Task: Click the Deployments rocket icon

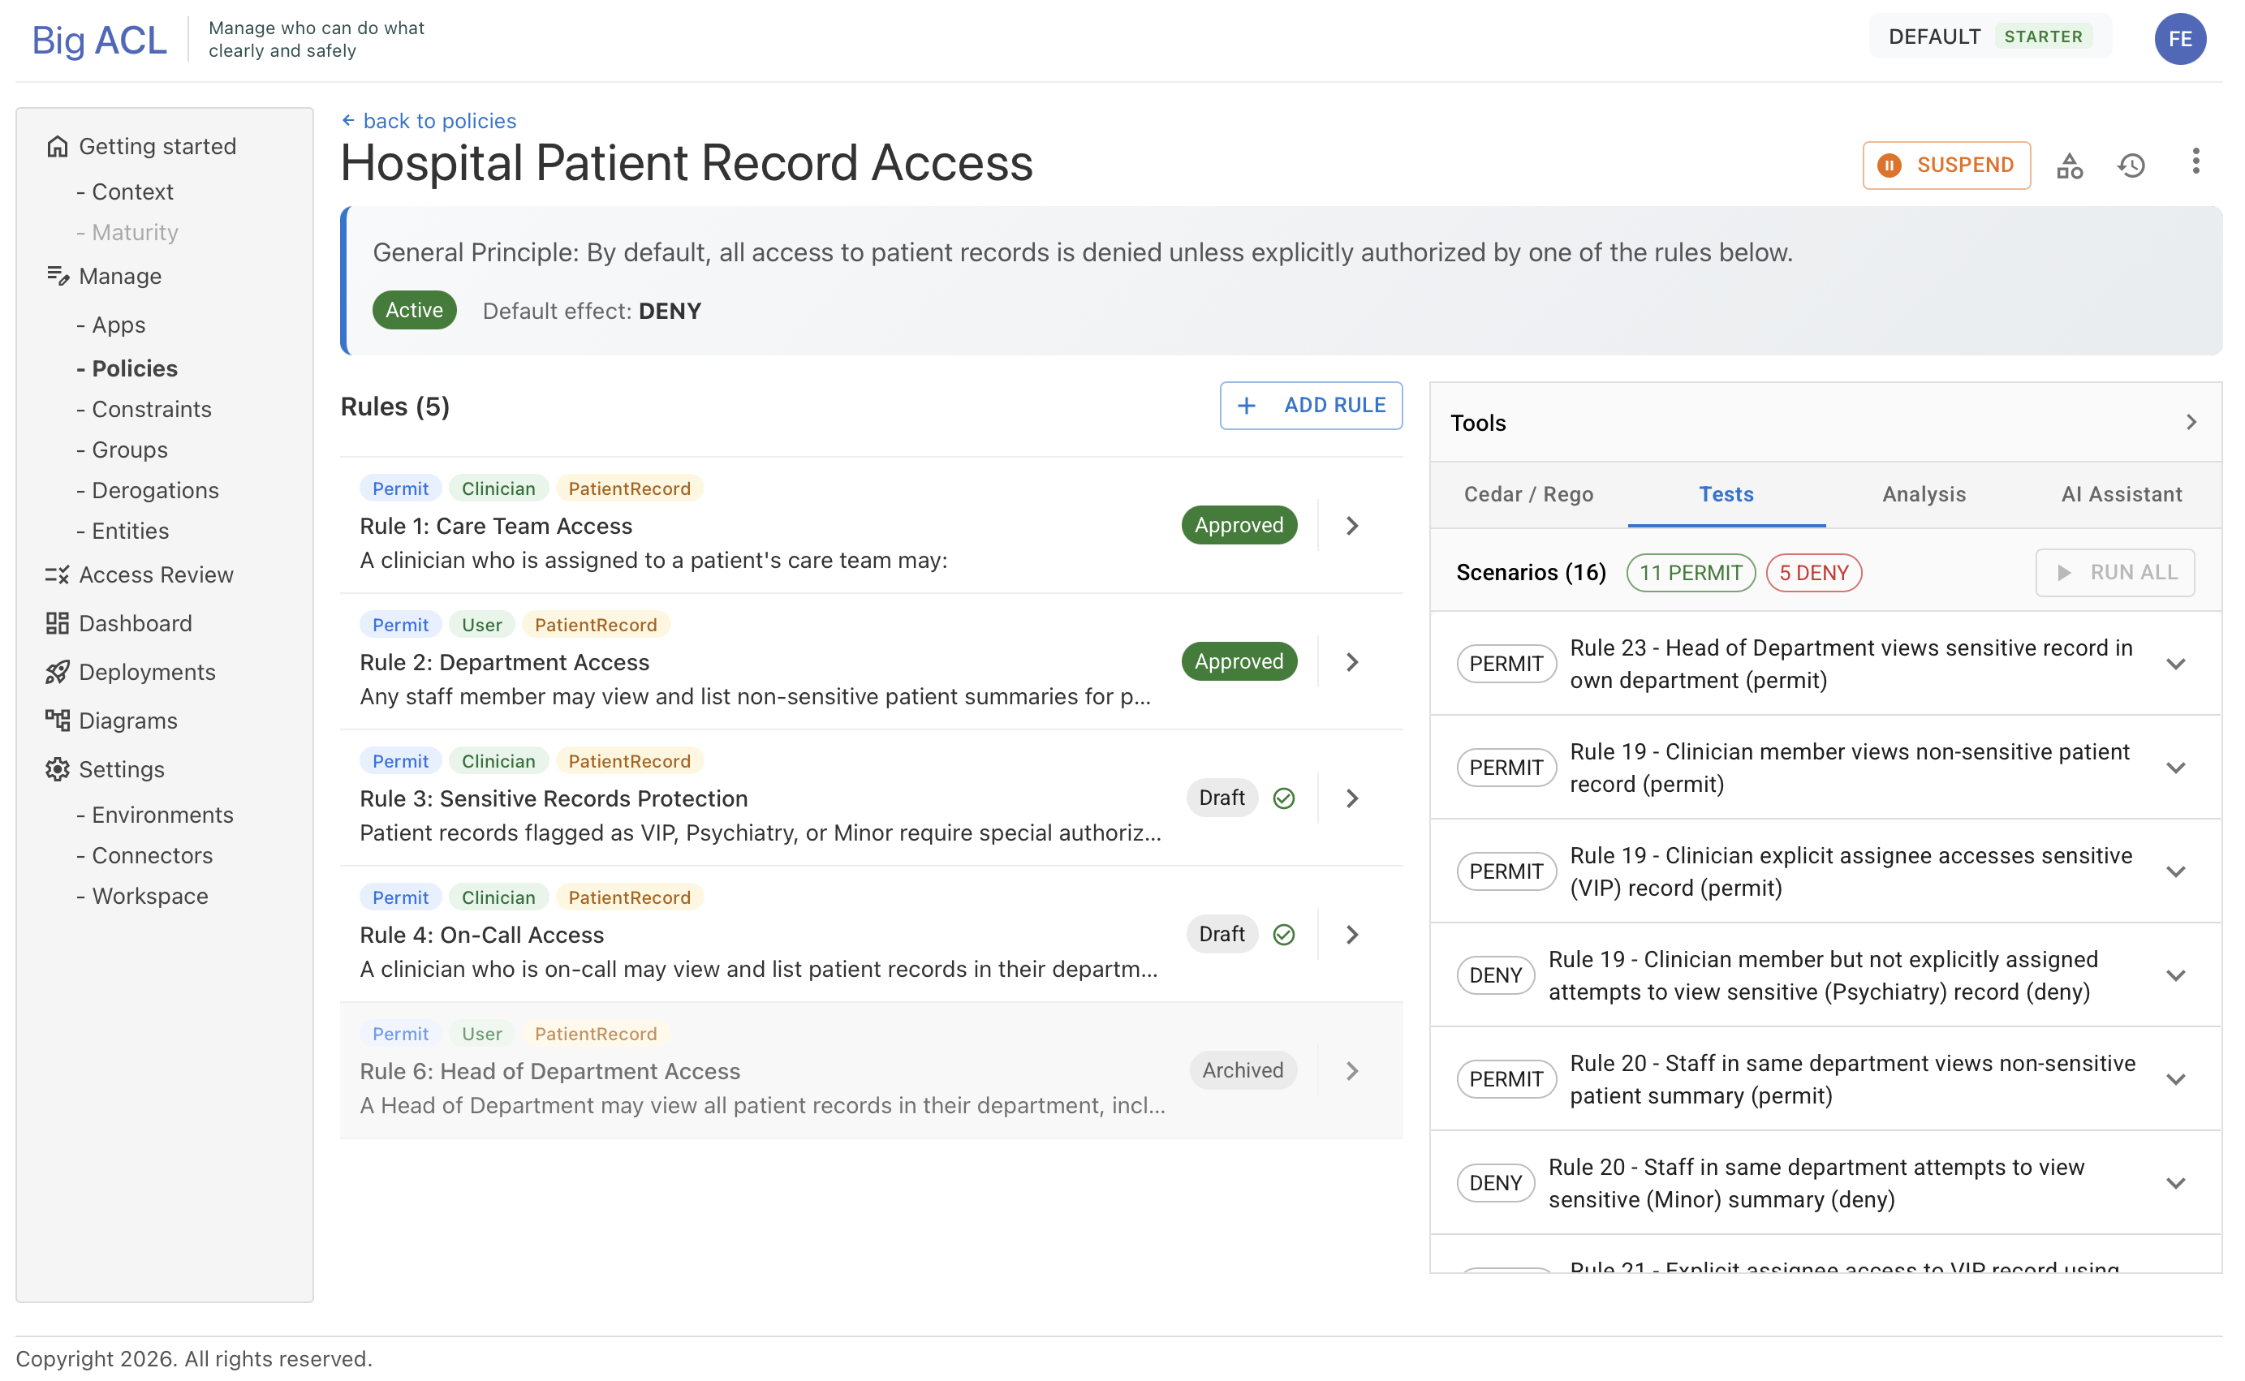Action: [57, 672]
